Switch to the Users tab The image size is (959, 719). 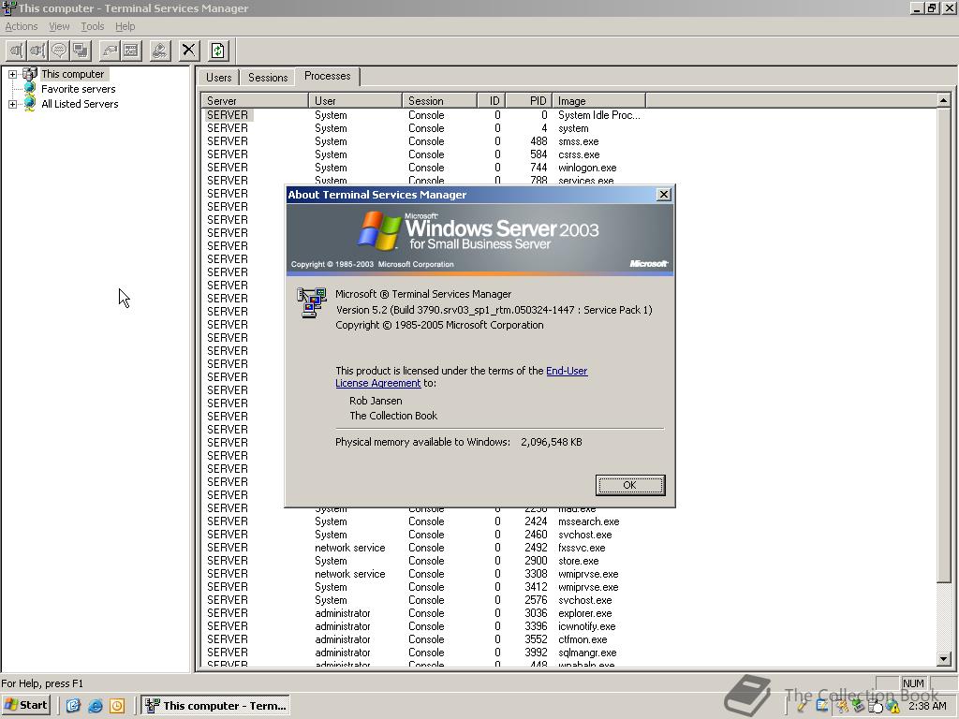tap(218, 77)
